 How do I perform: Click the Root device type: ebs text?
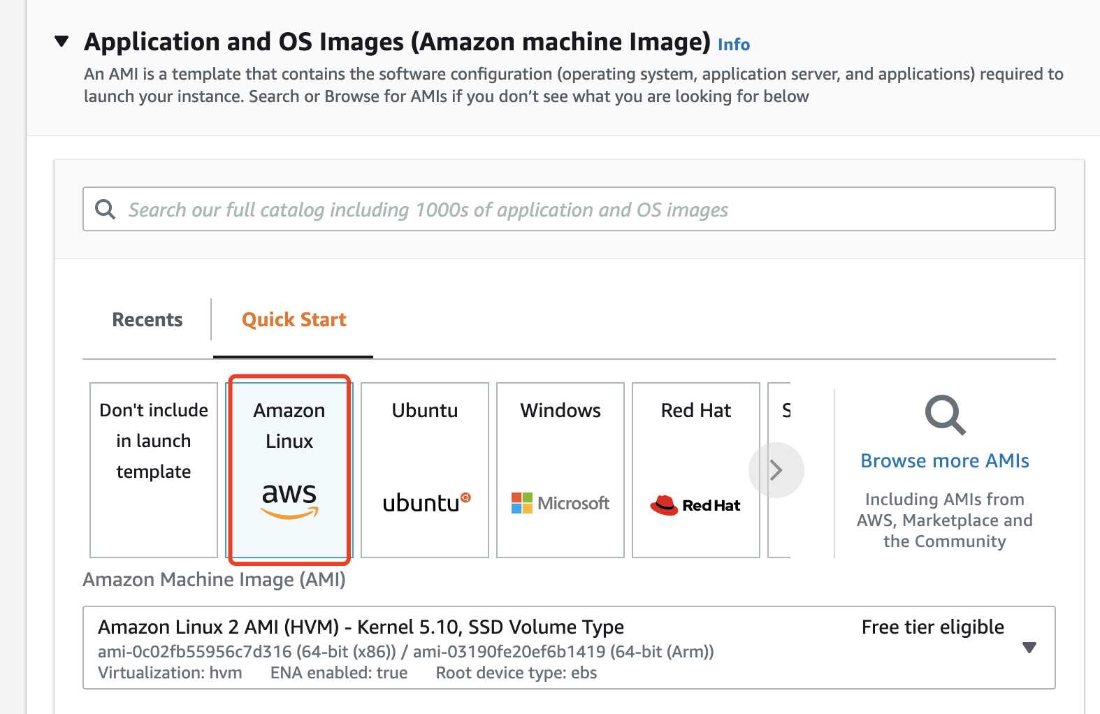point(516,673)
